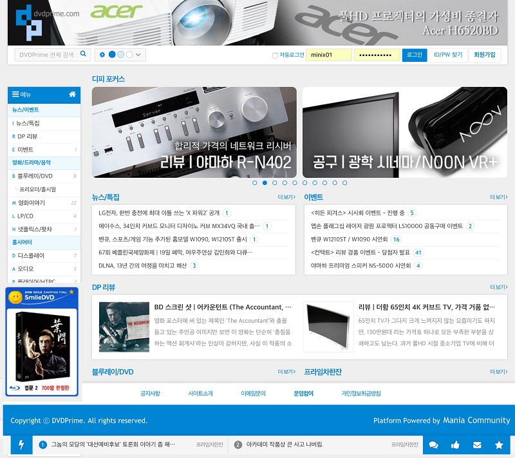Viewport: 515px width, 458px height.
Task: Select the white theme color dot
Action: tap(129, 55)
